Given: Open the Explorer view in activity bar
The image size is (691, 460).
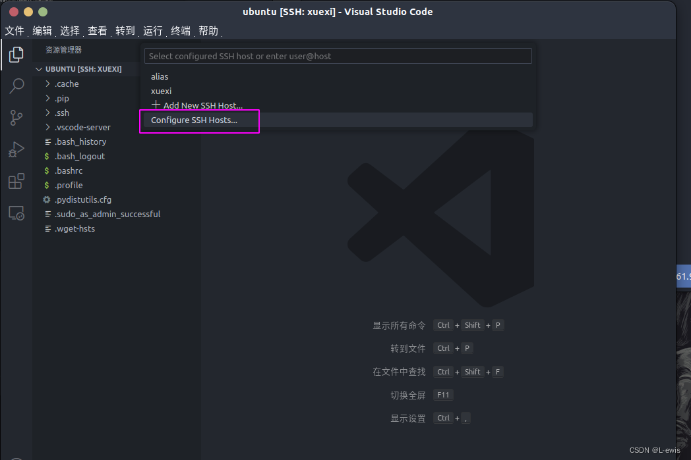Looking at the screenshot, I should tap(16, 55).
